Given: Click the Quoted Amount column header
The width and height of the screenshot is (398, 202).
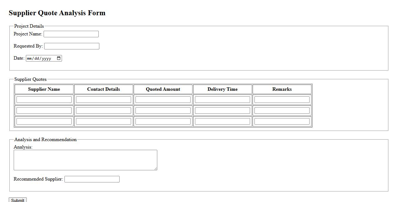Looking at the screenshot, I should 163,89.
